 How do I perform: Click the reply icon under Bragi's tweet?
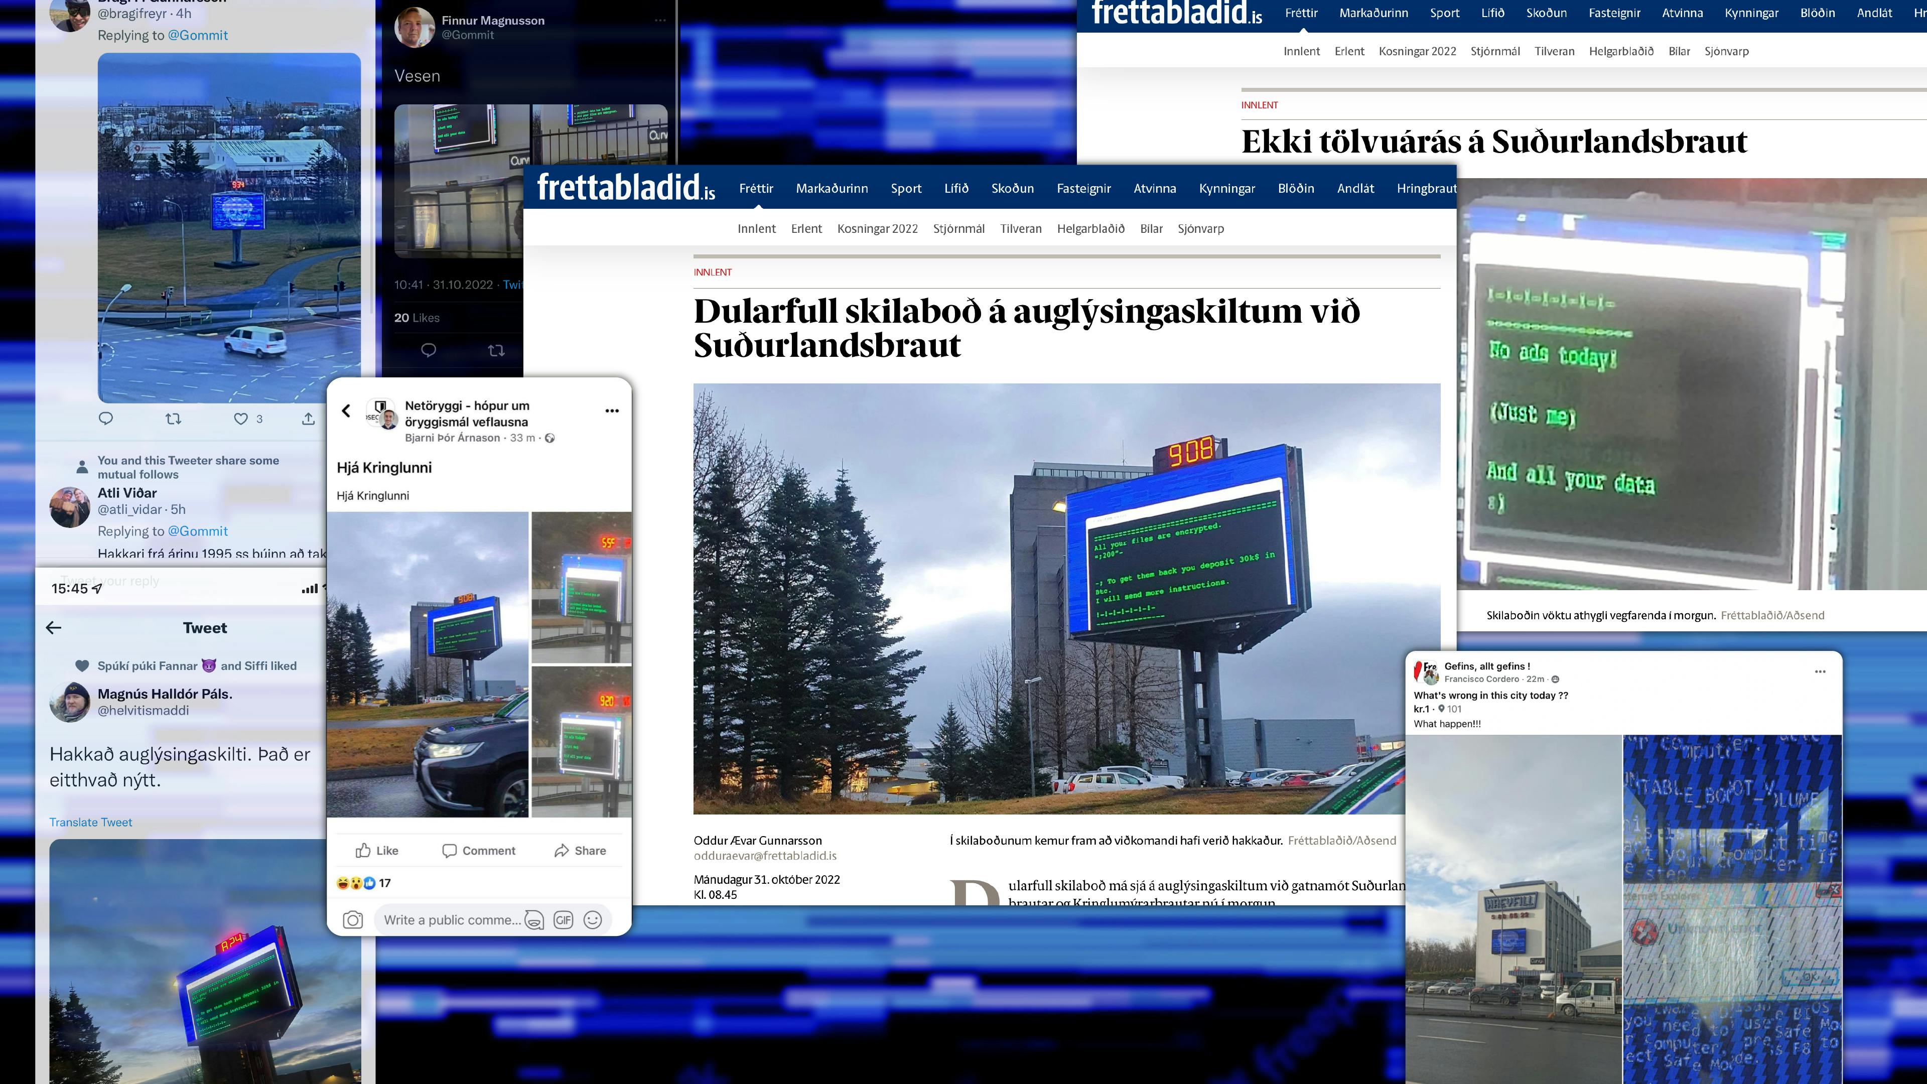pyautogui.click(x=106, y=418)
